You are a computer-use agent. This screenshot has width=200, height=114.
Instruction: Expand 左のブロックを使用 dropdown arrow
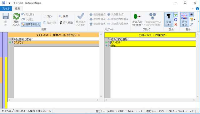[x=142, y=25]
